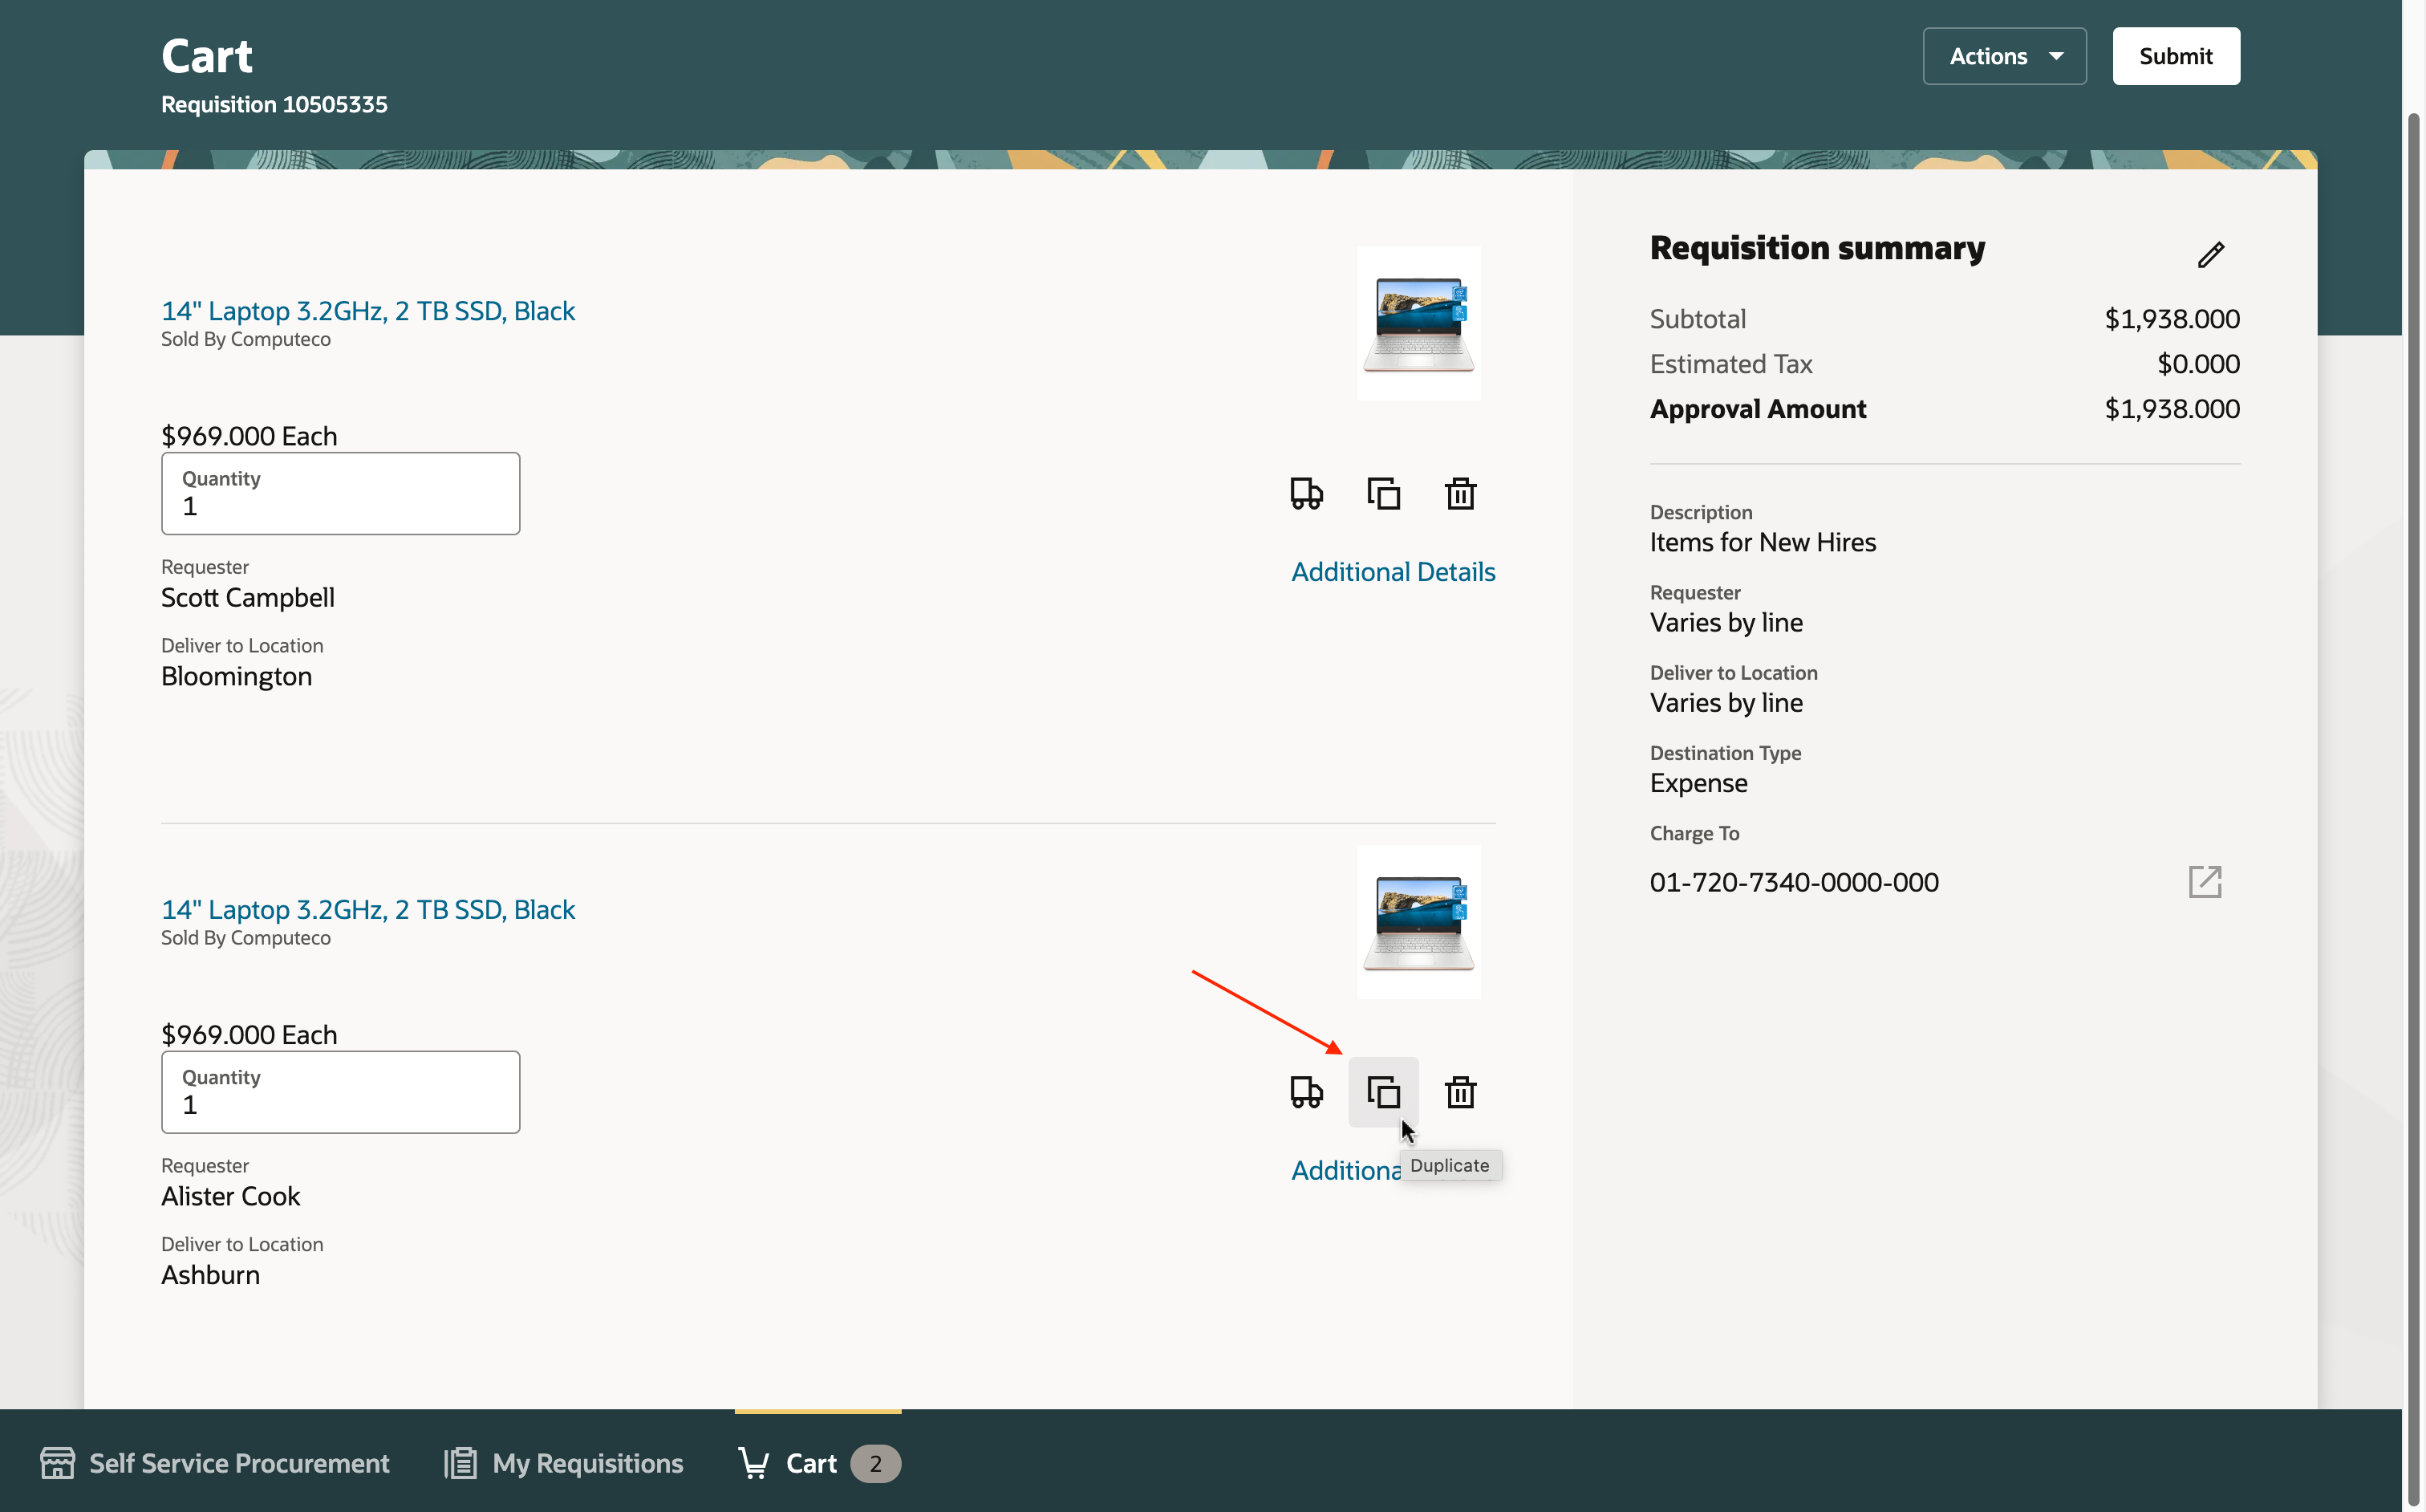Open Additional Details for the second laptop

(x=1345, y=1170)
